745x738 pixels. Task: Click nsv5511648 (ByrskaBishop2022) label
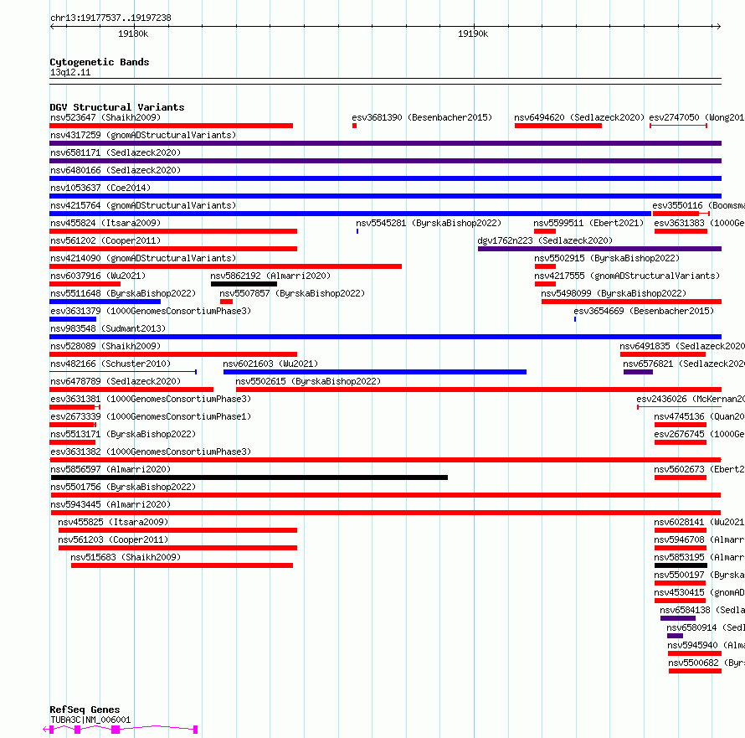(x=123, y=293)
